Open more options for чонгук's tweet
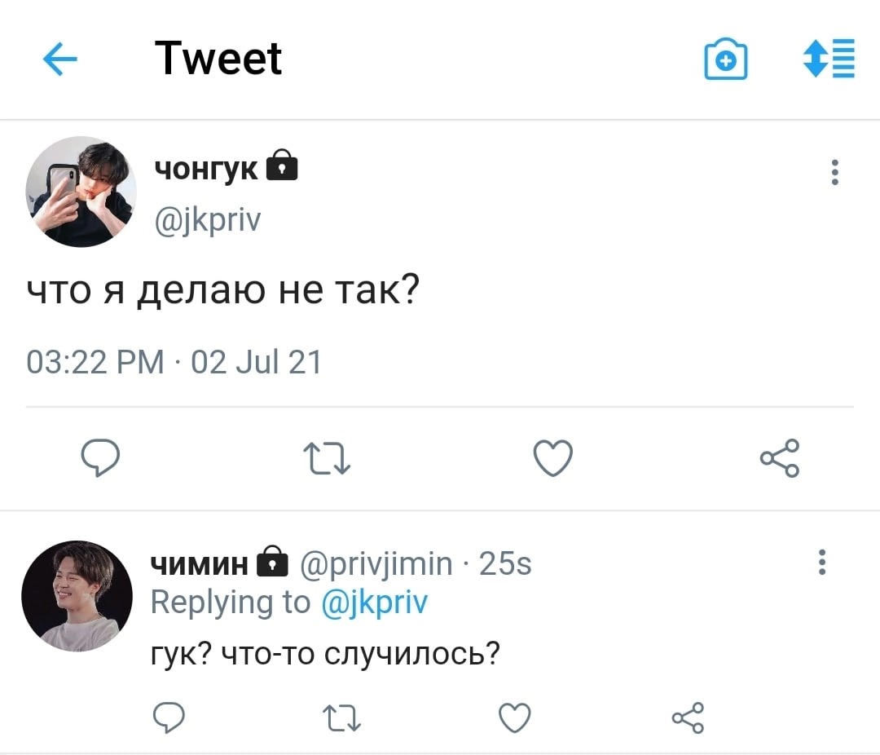Image resolution: width=880 pixels, height=755 pixels. pos(834,173)
